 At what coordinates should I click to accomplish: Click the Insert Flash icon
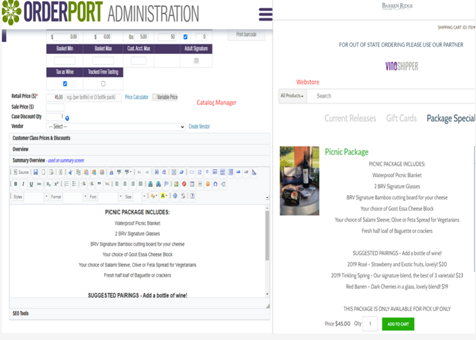pos(184,183)
